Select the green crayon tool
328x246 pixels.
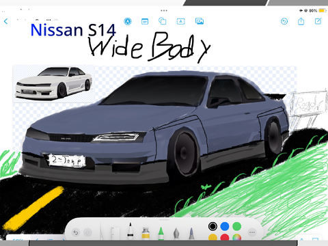161,233
